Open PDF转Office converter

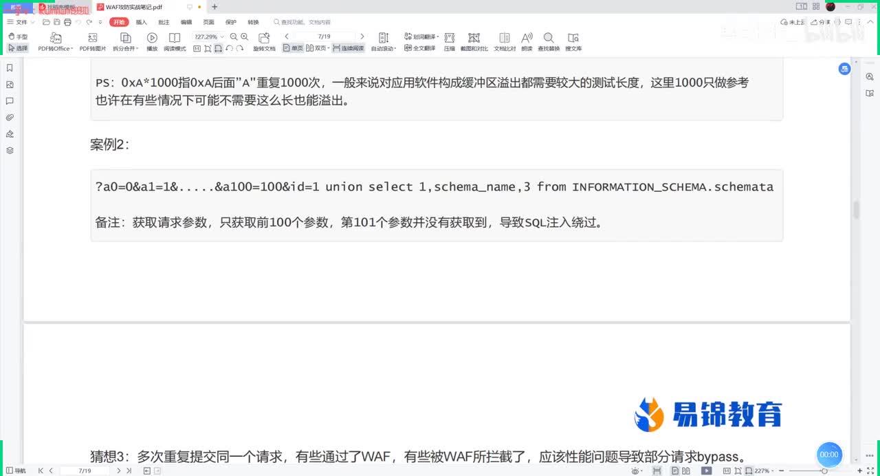coord(55,42)
